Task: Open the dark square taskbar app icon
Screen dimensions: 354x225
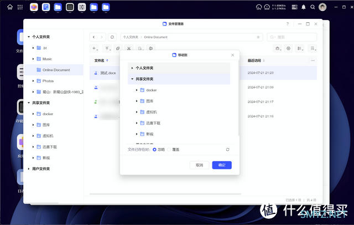Action: coord(70,7)
